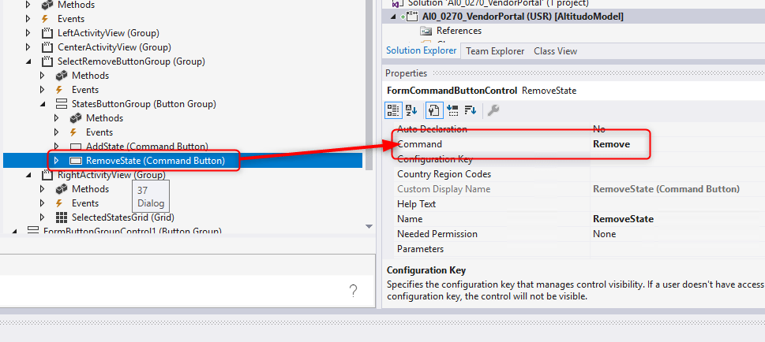Click the LeftActivityView group icon
Image resolution: width=765 pixels, height=342 pixels.
click(47, 33)
